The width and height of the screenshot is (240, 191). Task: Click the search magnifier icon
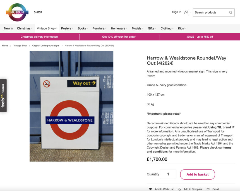click(x=231, y=13)
